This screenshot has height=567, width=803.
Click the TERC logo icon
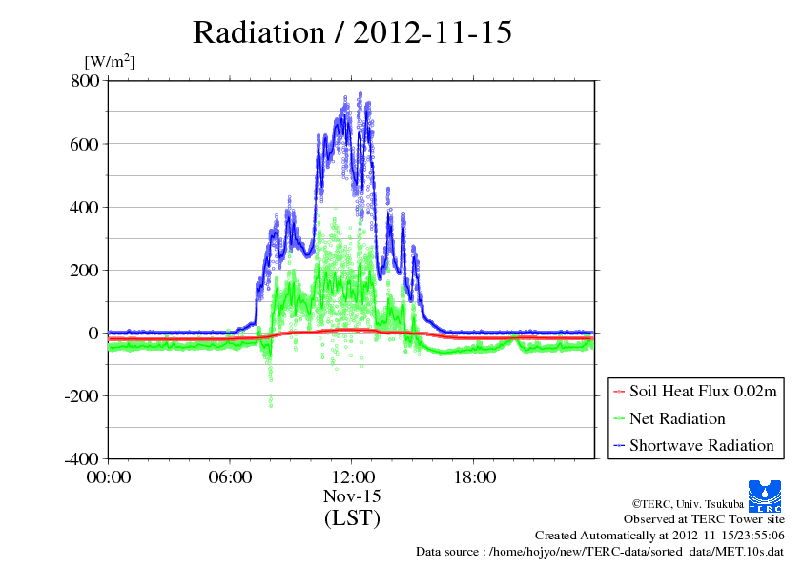point(765,496)
